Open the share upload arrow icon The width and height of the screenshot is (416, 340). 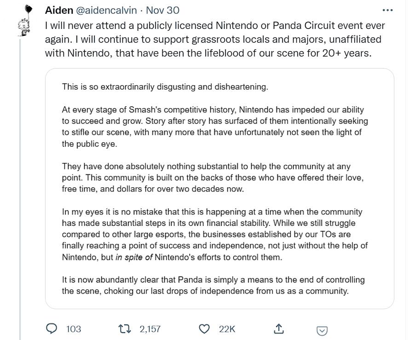(279, 328)
